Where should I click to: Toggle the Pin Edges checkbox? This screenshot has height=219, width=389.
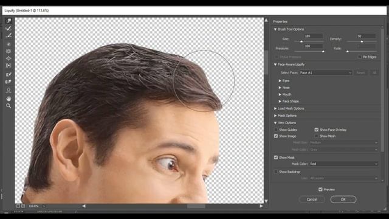pos(359,57)
